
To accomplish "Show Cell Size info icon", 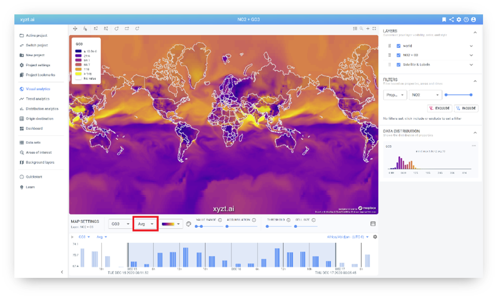I will click(x=314, y=220).
